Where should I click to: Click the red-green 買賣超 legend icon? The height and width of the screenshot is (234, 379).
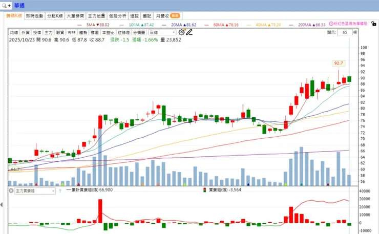(205, 190)
